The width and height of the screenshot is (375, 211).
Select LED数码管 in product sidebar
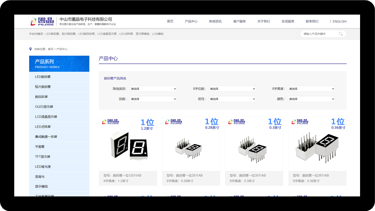(43, 77)
